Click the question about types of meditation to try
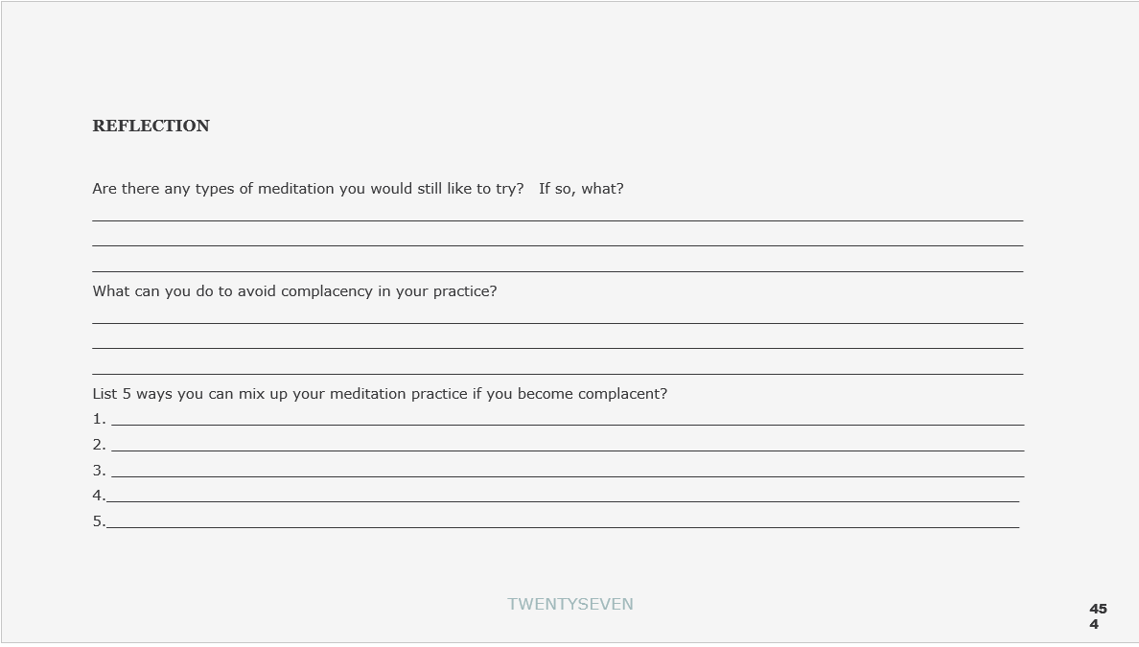This screenshot has height=647, width=1139. pos(308,189)
